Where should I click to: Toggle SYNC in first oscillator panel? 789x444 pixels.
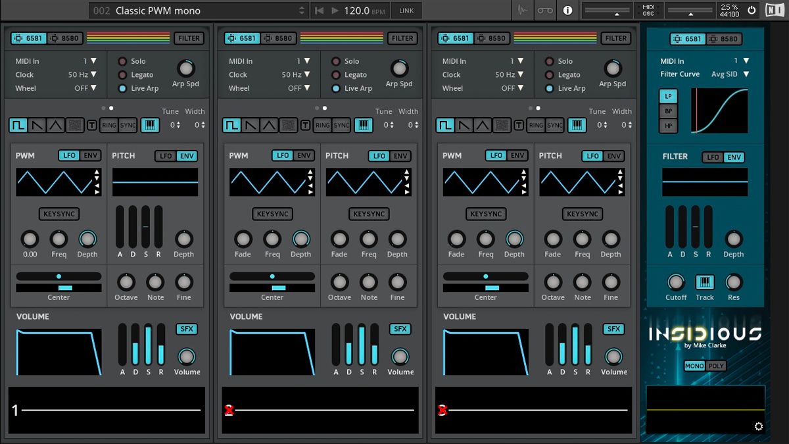(128, 125)
